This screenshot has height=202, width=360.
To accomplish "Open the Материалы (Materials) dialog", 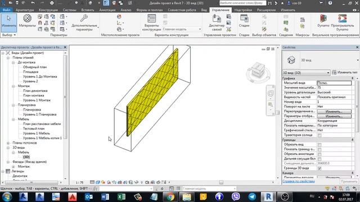I will pyautogui.click(x=27, y=21).
